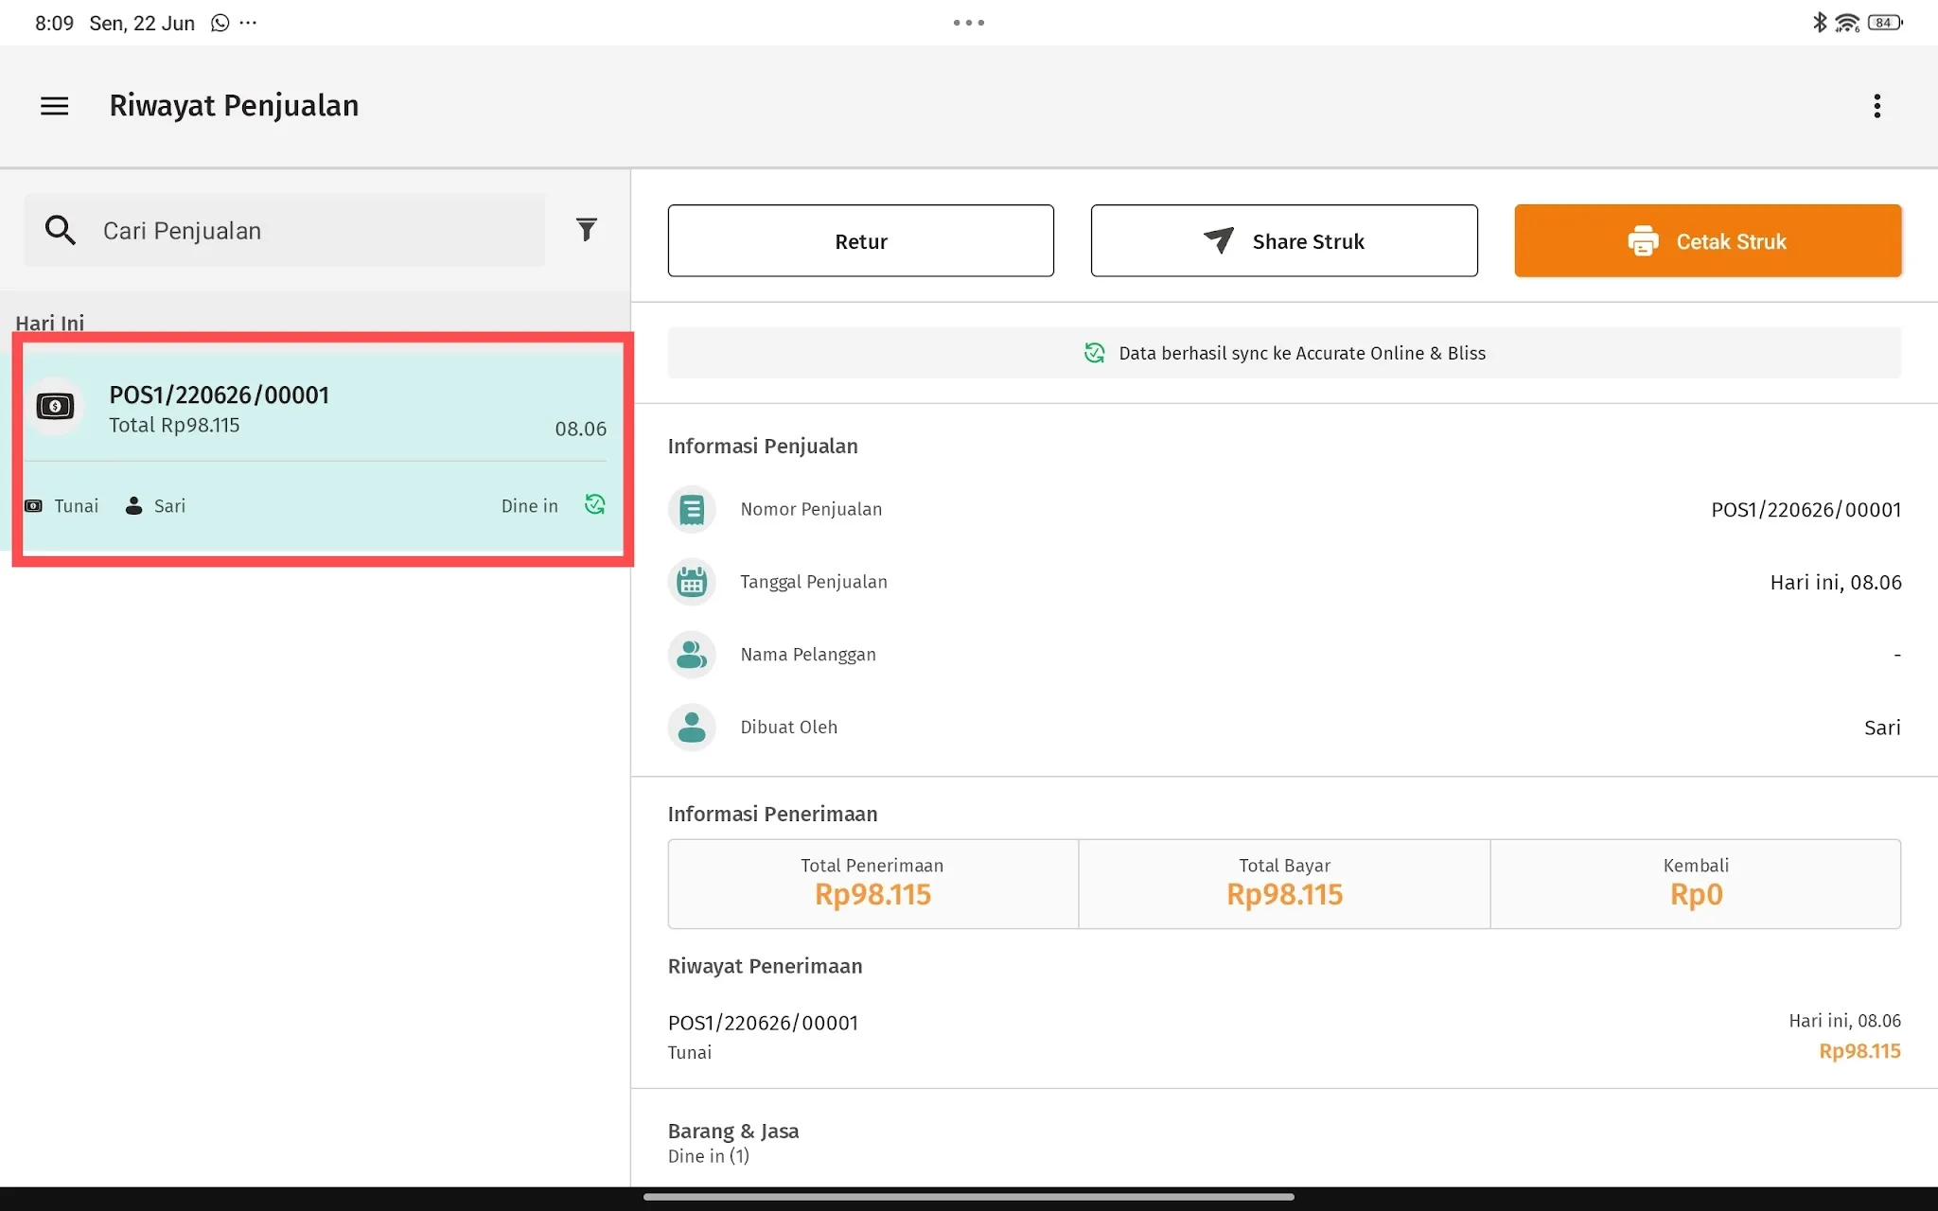Screen dimensions: 1938x1211
Task: Open the three-dot overflow menu
Action: (1876, 106)
